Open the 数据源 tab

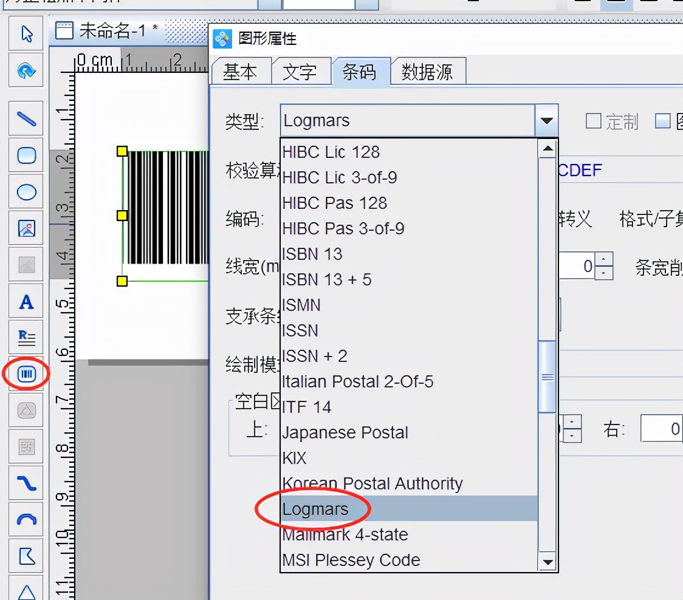(427, 72)
